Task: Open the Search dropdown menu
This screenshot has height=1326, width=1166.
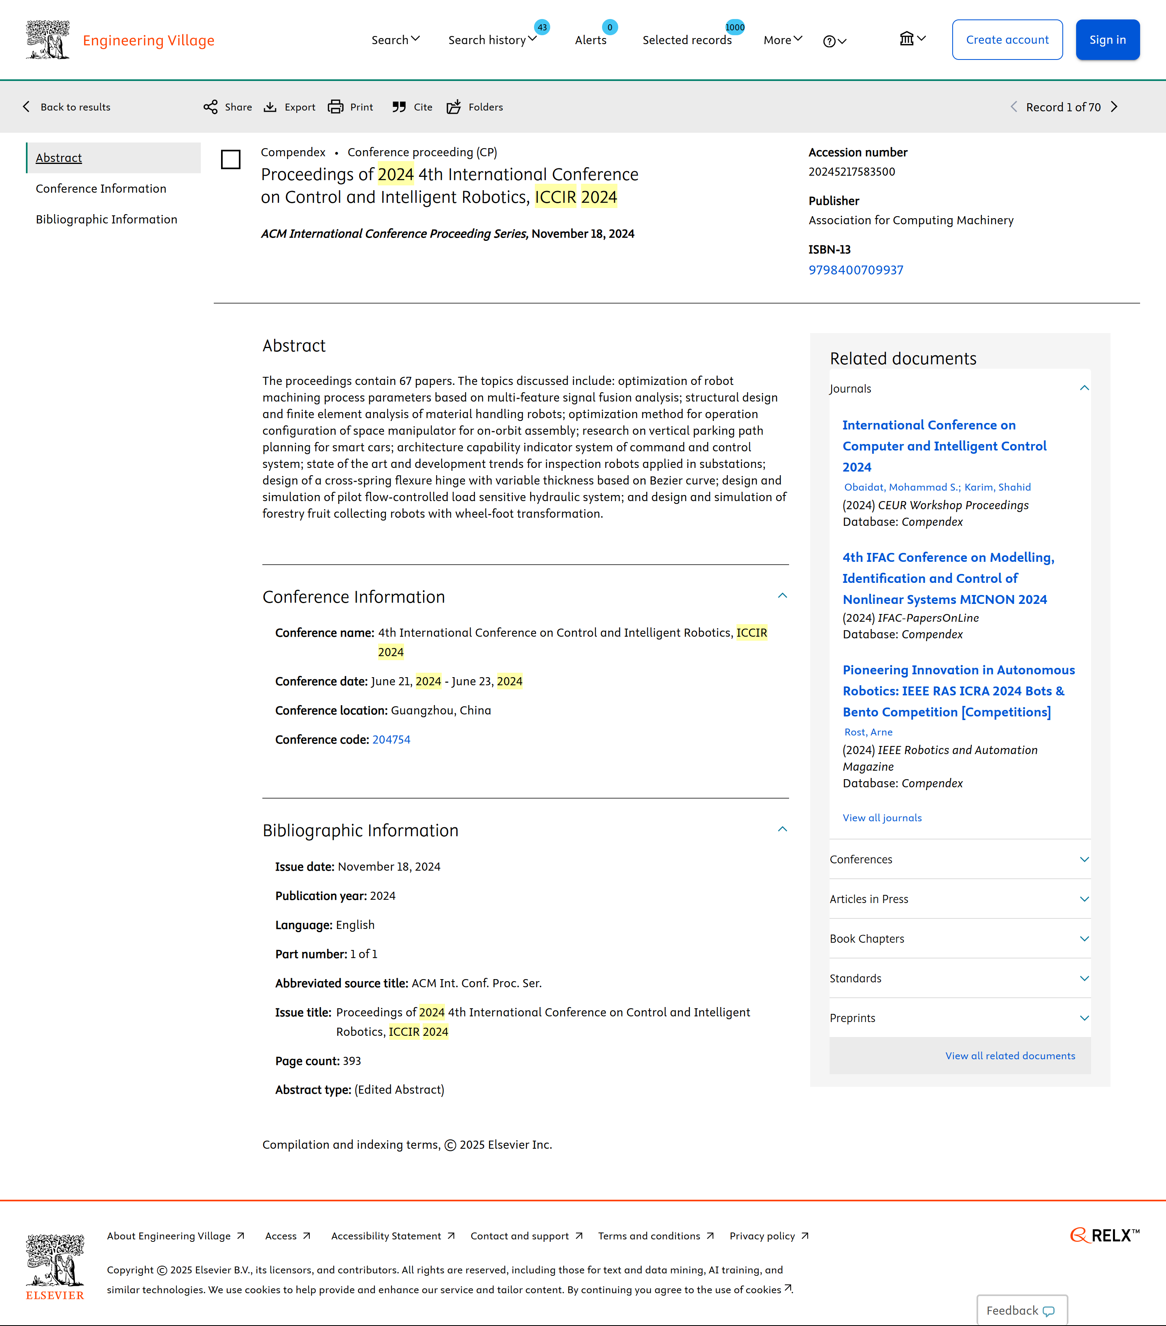Action: 396,40
